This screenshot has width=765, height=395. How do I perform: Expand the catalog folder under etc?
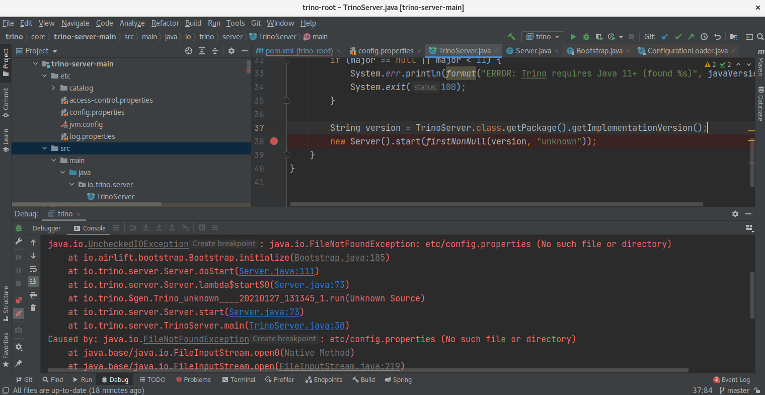pos(54,88)
